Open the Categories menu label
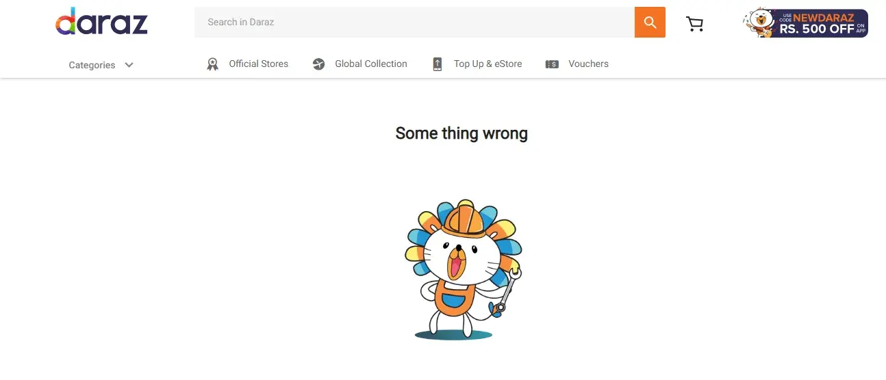This screenshot has width=886, height=380. (92, 65)
